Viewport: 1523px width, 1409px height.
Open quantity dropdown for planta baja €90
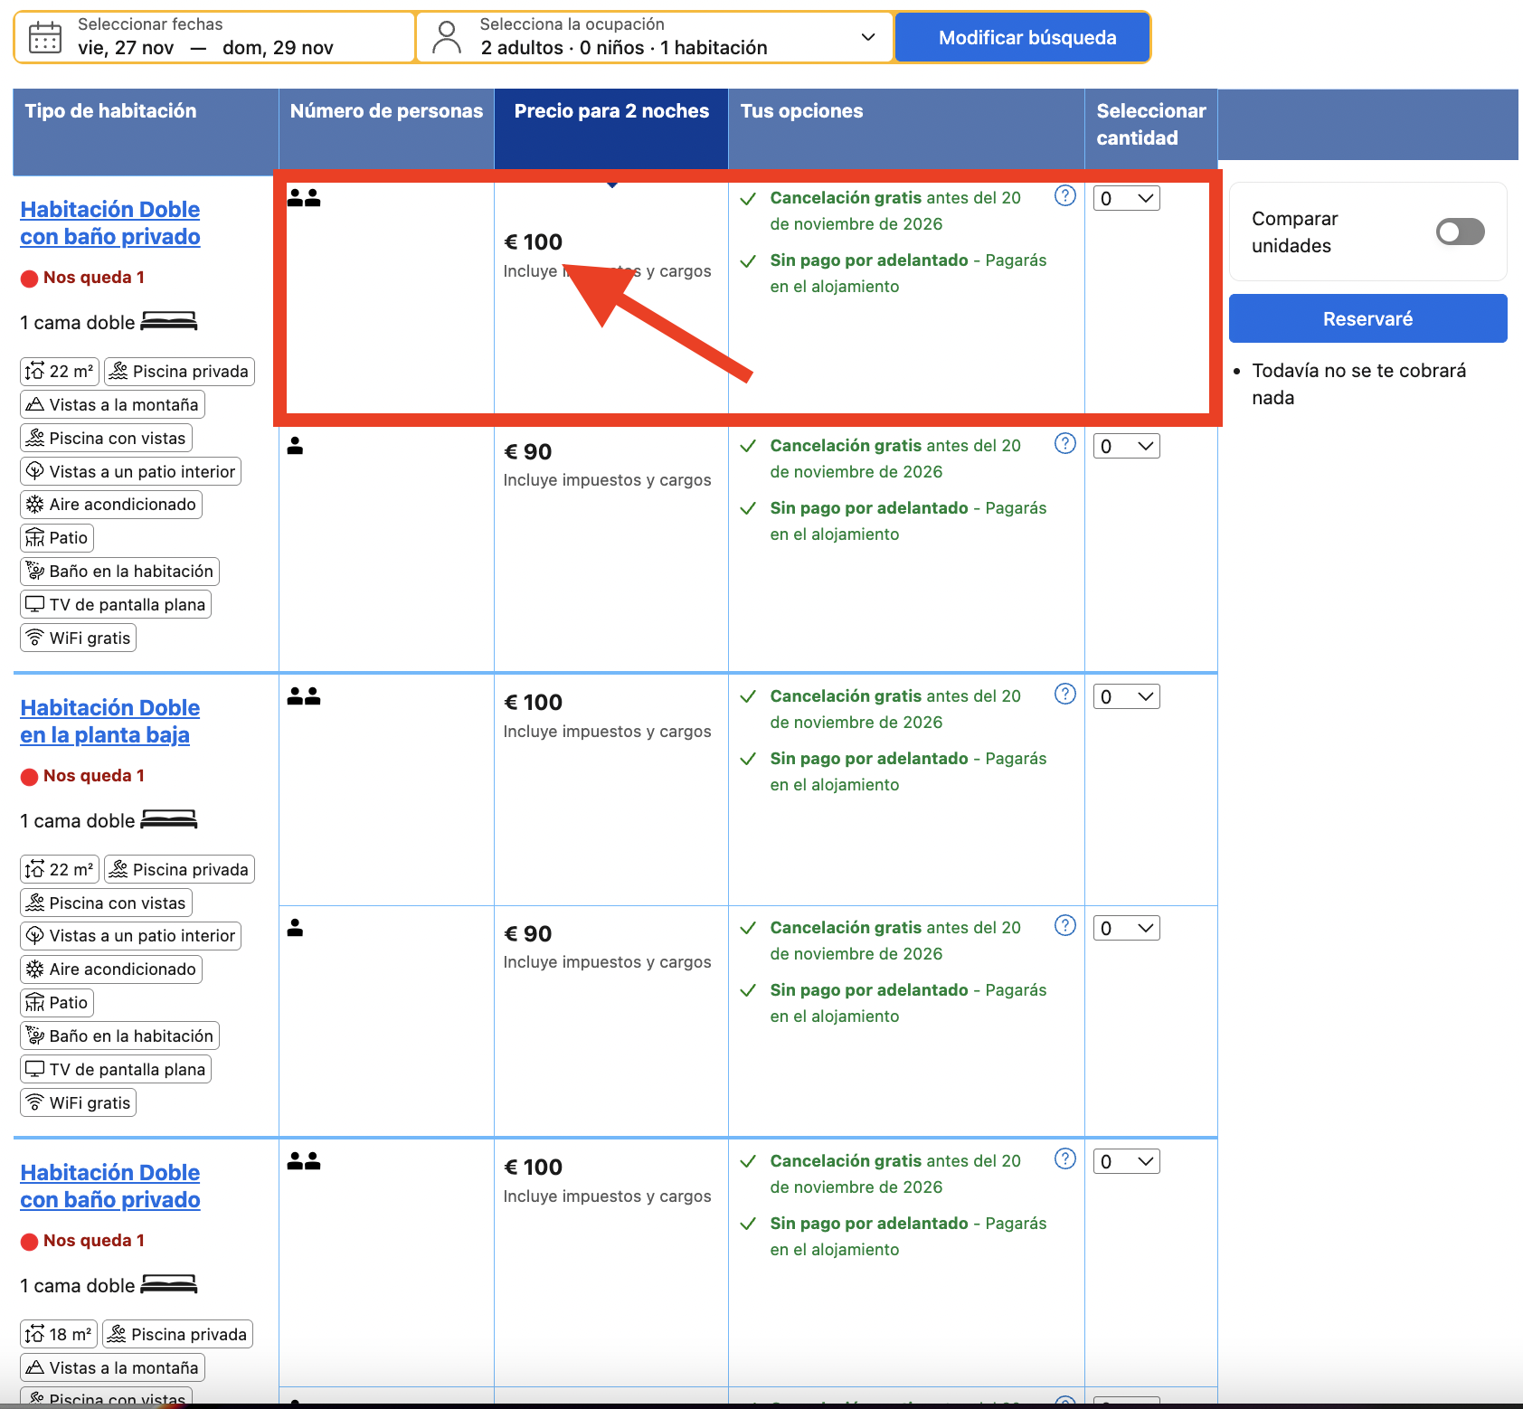click(x=1126, y=928)
